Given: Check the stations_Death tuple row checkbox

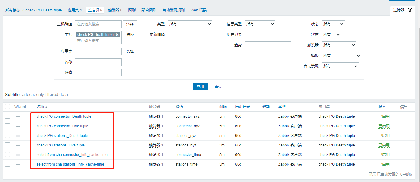Looking at the screenshot, I should pos(7,135).
